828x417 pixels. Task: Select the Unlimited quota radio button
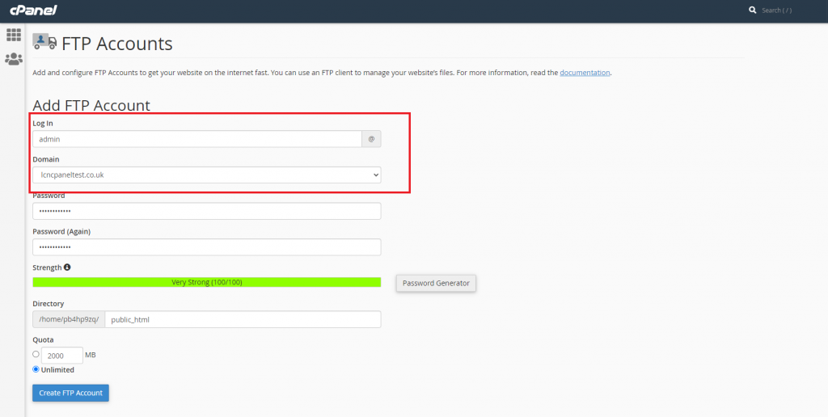[x=36, y=369]
